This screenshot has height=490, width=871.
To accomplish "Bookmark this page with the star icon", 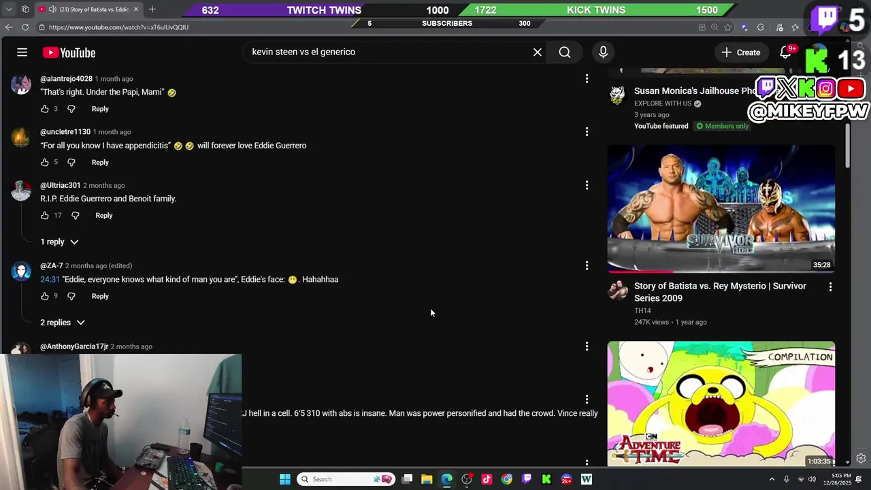I will (728, 27).
